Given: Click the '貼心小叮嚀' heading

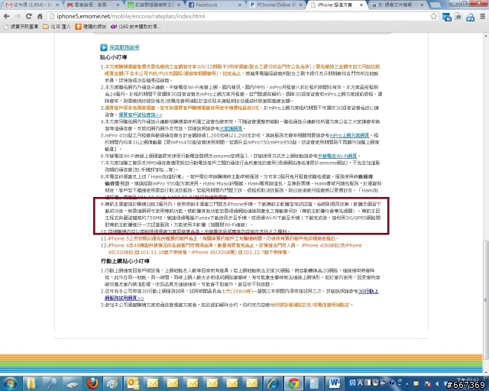Looking at the screenshot, I should click(x=114, y=57).
